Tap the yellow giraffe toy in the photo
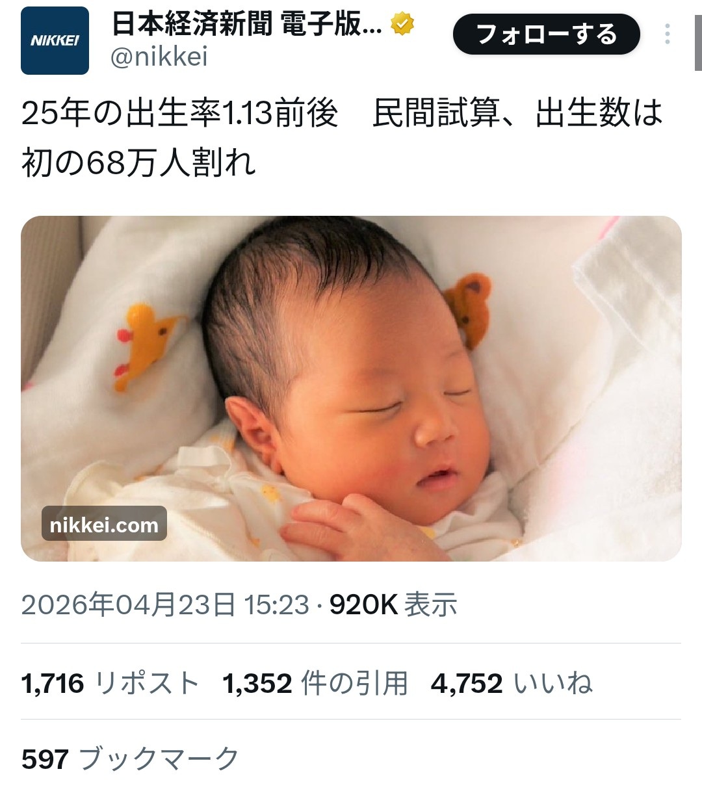Image resolution: width=702 pixels, height=793 pixels. click(x=148, y=345)
